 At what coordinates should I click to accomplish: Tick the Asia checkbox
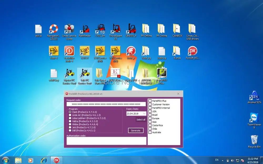click(150, 122)
